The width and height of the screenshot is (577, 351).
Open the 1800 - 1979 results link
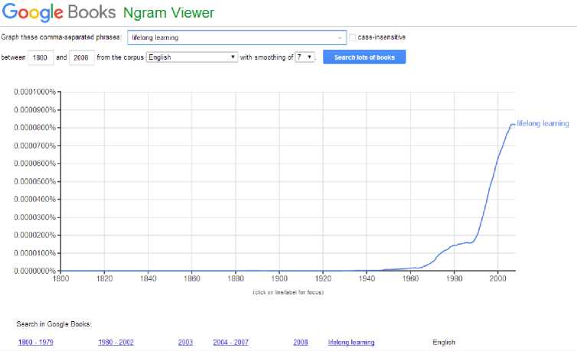click(x=36, y=343)
